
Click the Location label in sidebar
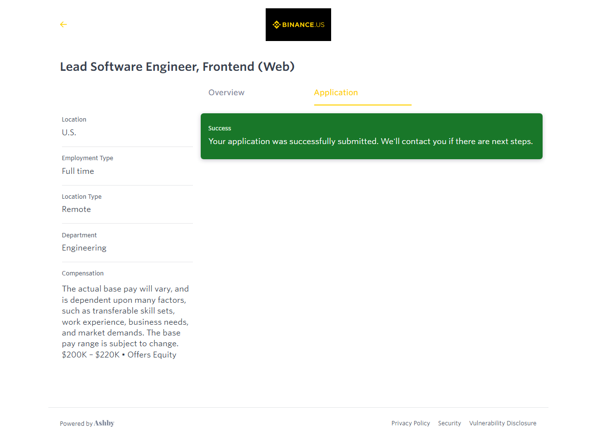[x=74, y=120]
